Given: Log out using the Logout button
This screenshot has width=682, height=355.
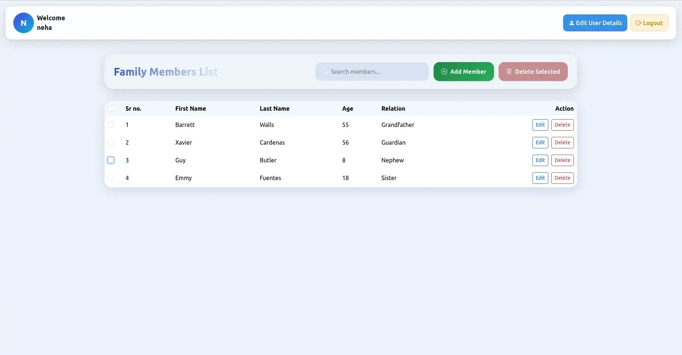Looking at the screenshot, I should click(649, 23).
